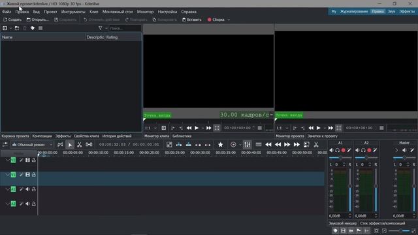This screenshot has width=418, height=235.
Task: Click the Создать toolbar button
Action: click(12, 20)
